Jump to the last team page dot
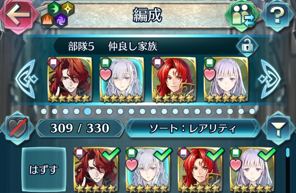The image size is (296, 193). click(x=252, y=112)
